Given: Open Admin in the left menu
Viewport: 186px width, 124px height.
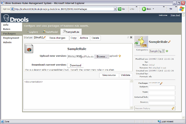Looking at the screenshot, I should [7, 42].
